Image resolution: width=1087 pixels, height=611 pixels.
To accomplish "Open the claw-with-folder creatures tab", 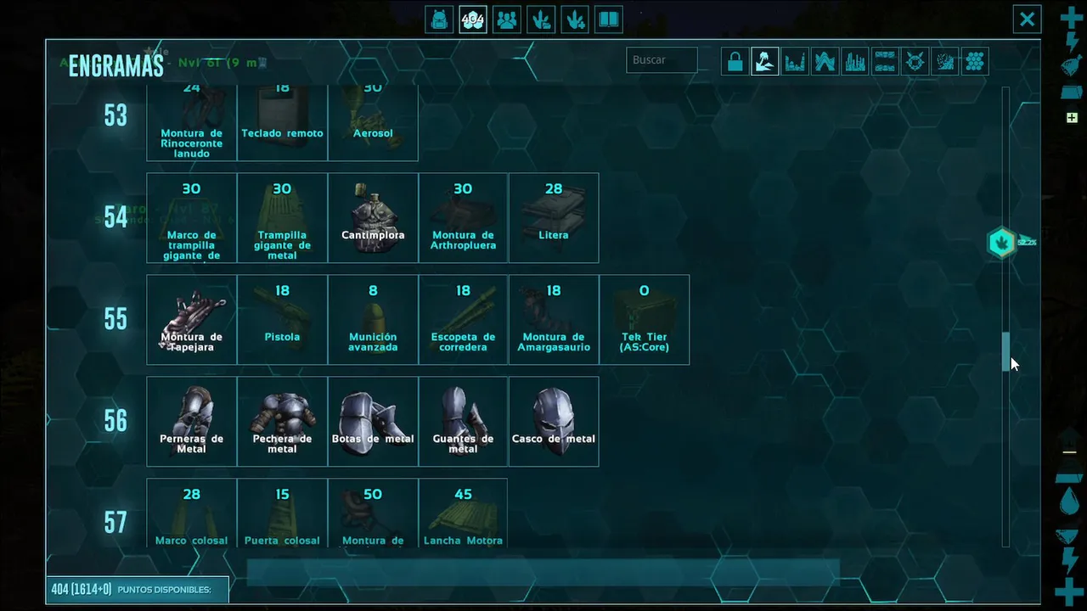I will coord(541,20).
